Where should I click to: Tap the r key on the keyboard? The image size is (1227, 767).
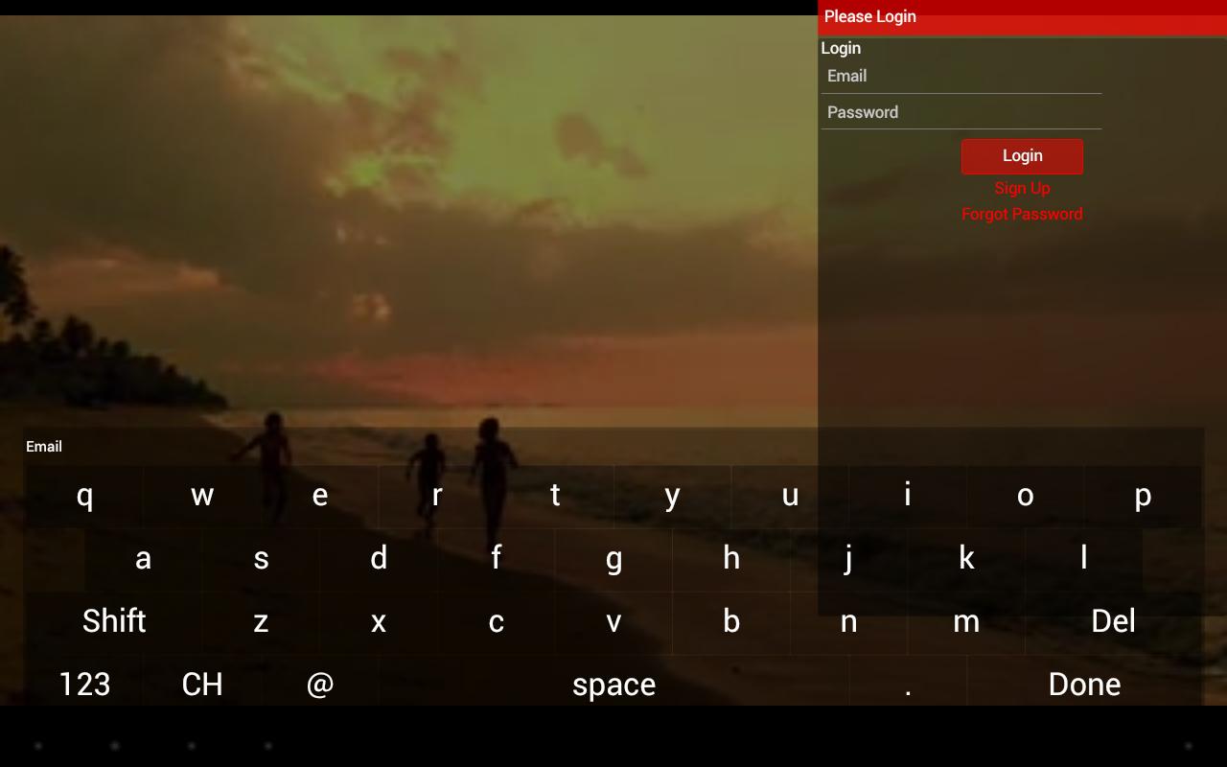tap(437, 496)
